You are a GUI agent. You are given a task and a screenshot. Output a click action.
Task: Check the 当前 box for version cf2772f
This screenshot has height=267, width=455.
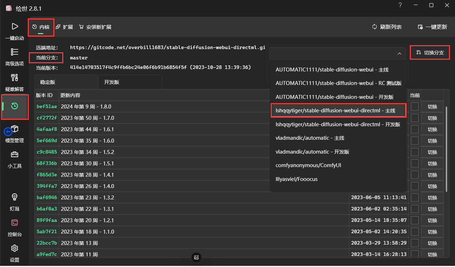(415, 118)
